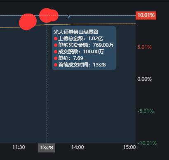
Task: Click red dot beside 单笔买卖金额
Action: [56, 45]
